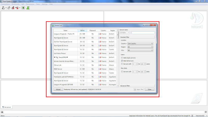
Task: Select Les FrancsTireurs server row
Action: click(x=85, y=54)
